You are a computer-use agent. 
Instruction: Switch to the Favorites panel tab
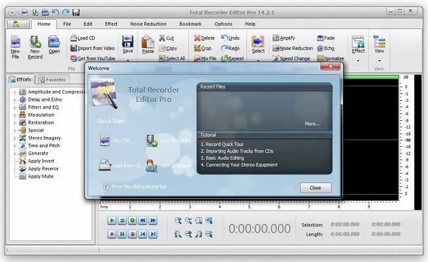53,80
